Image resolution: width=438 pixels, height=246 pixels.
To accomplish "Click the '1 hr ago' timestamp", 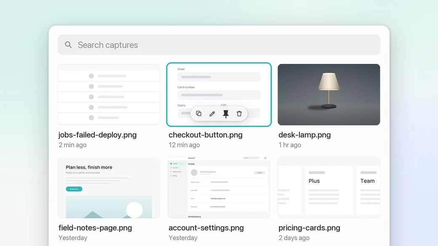I will [290, 145].
